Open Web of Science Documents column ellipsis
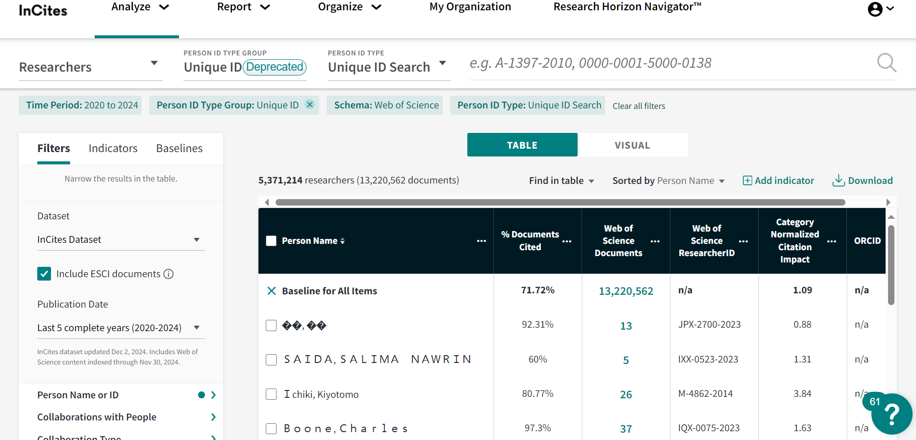 point(655,241)
